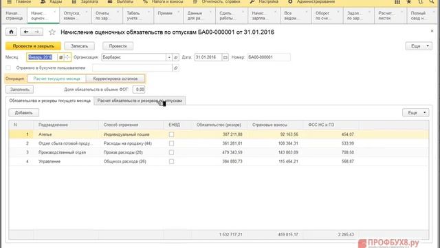Open history icon in top bar
This screenshot has width=440, height=248.
(420, 2)
